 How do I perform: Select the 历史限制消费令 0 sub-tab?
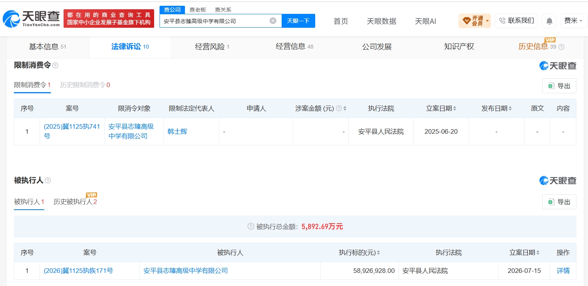(x=85, y=85)
